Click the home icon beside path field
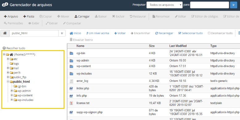This screenshot has height=120, width=240. tap(5, 33)
